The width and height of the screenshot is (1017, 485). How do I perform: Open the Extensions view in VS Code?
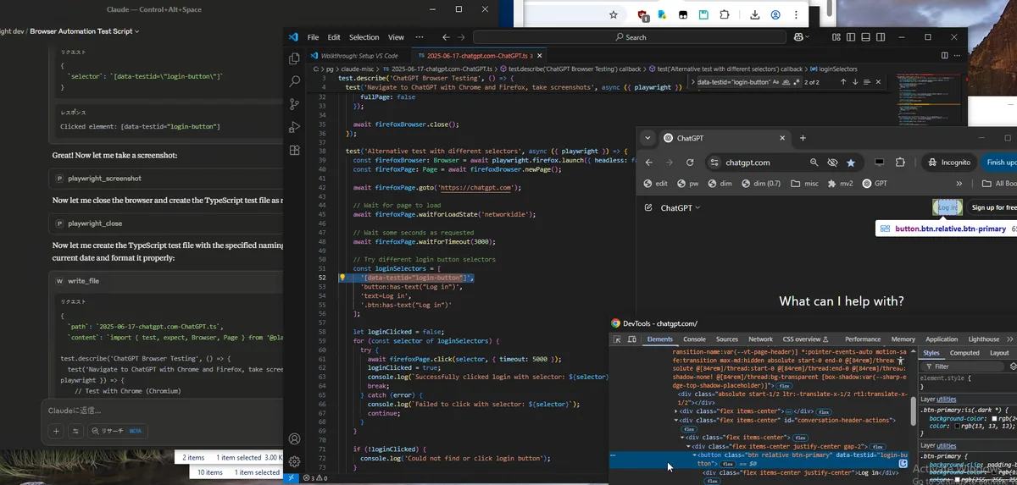pos(294,150)
